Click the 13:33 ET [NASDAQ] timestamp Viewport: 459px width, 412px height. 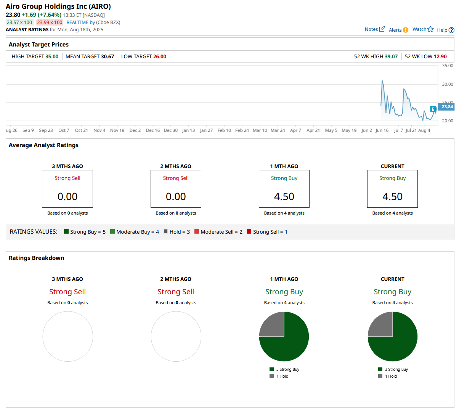pyautogui.click(x=84, y=15)
